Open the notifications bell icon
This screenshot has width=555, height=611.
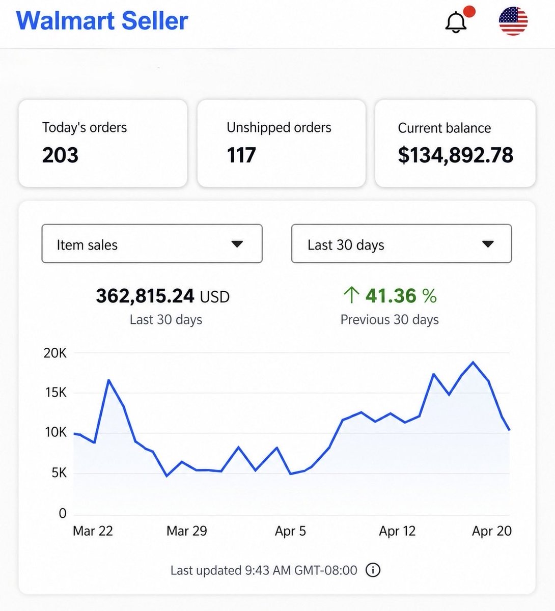pyautogui.click(x=456, y=22)
